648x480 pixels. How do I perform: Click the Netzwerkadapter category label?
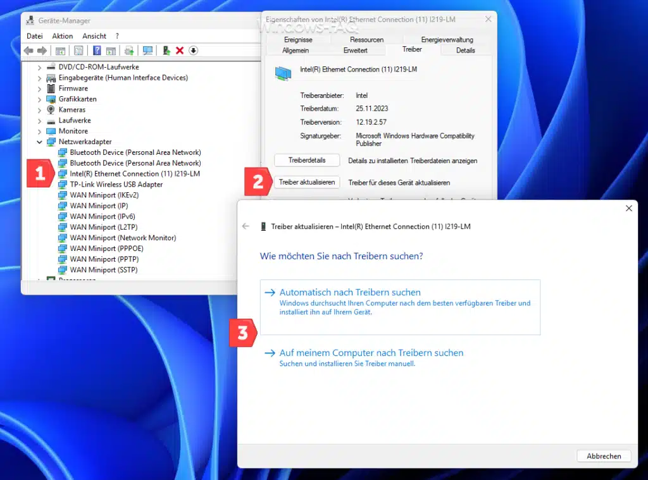coord(85,142)
